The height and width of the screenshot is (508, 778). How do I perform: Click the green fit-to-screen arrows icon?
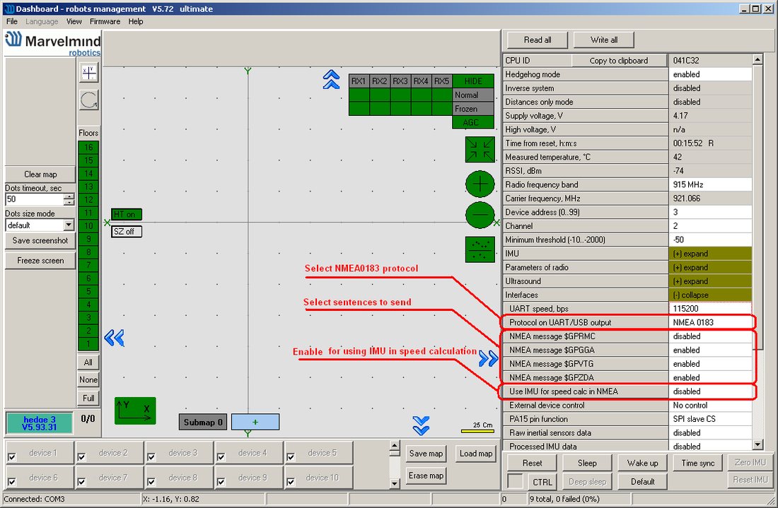(480, 150)
